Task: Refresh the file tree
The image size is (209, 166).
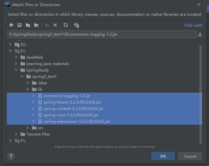Action: [x=66, y=25]
